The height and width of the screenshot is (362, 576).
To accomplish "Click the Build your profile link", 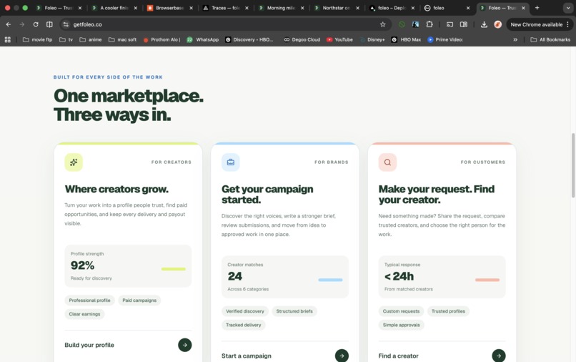I will [89, 345].
